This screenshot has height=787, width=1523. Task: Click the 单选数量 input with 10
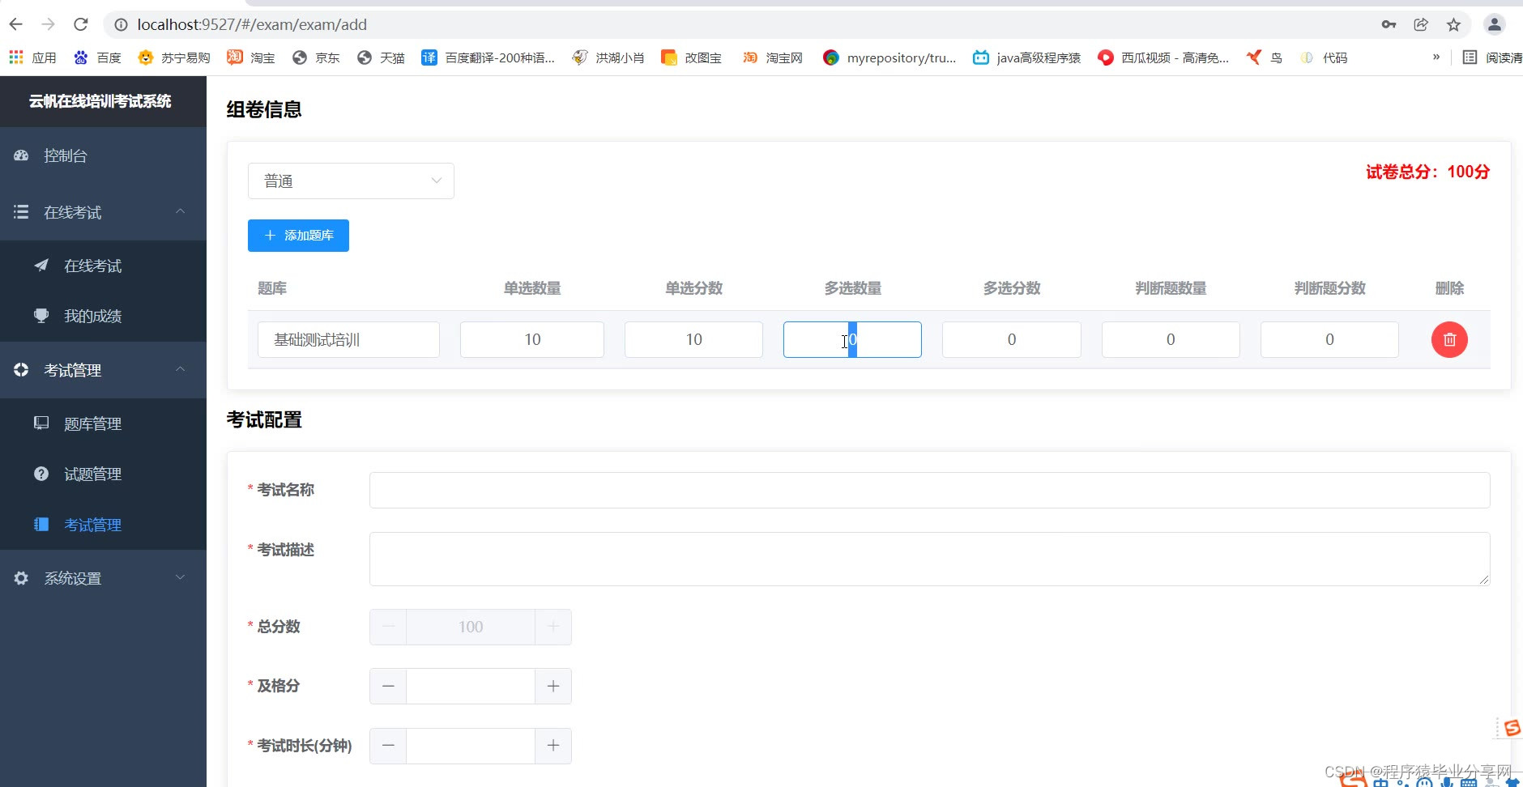pyautogui.click(x=532, y=339)
